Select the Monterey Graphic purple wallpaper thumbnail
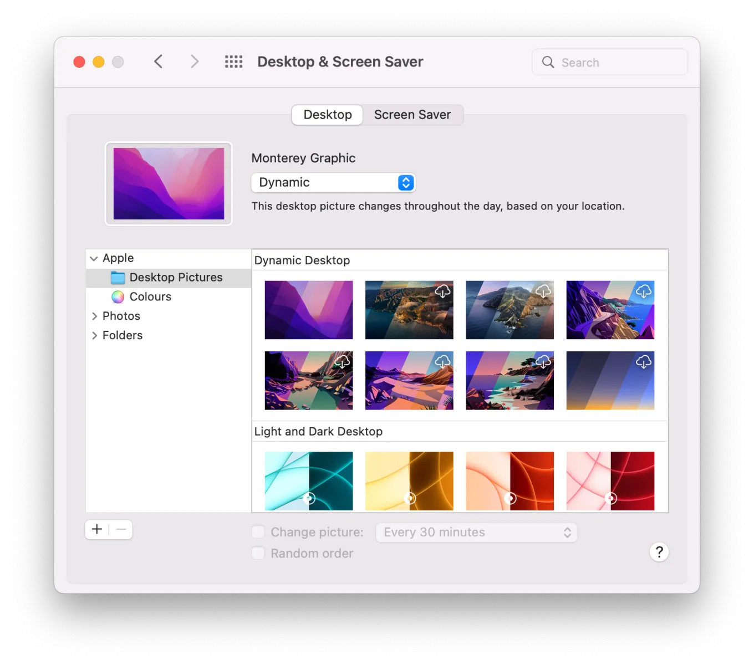Viewport: 754px width, 665px height. [309, 310]
